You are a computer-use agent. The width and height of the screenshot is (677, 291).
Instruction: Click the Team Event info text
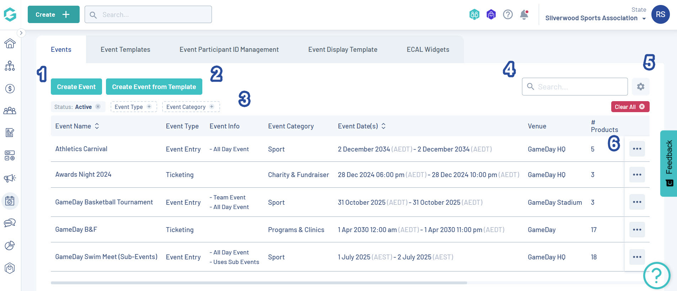pos(228,197)
